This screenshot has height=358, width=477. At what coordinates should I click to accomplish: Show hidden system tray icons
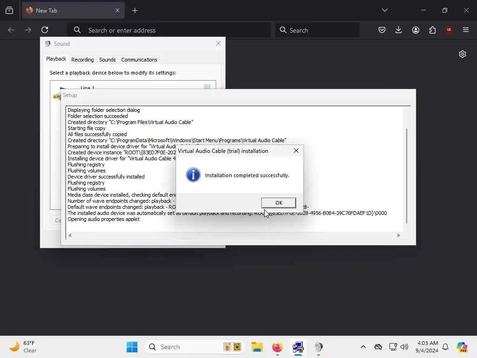363,347
